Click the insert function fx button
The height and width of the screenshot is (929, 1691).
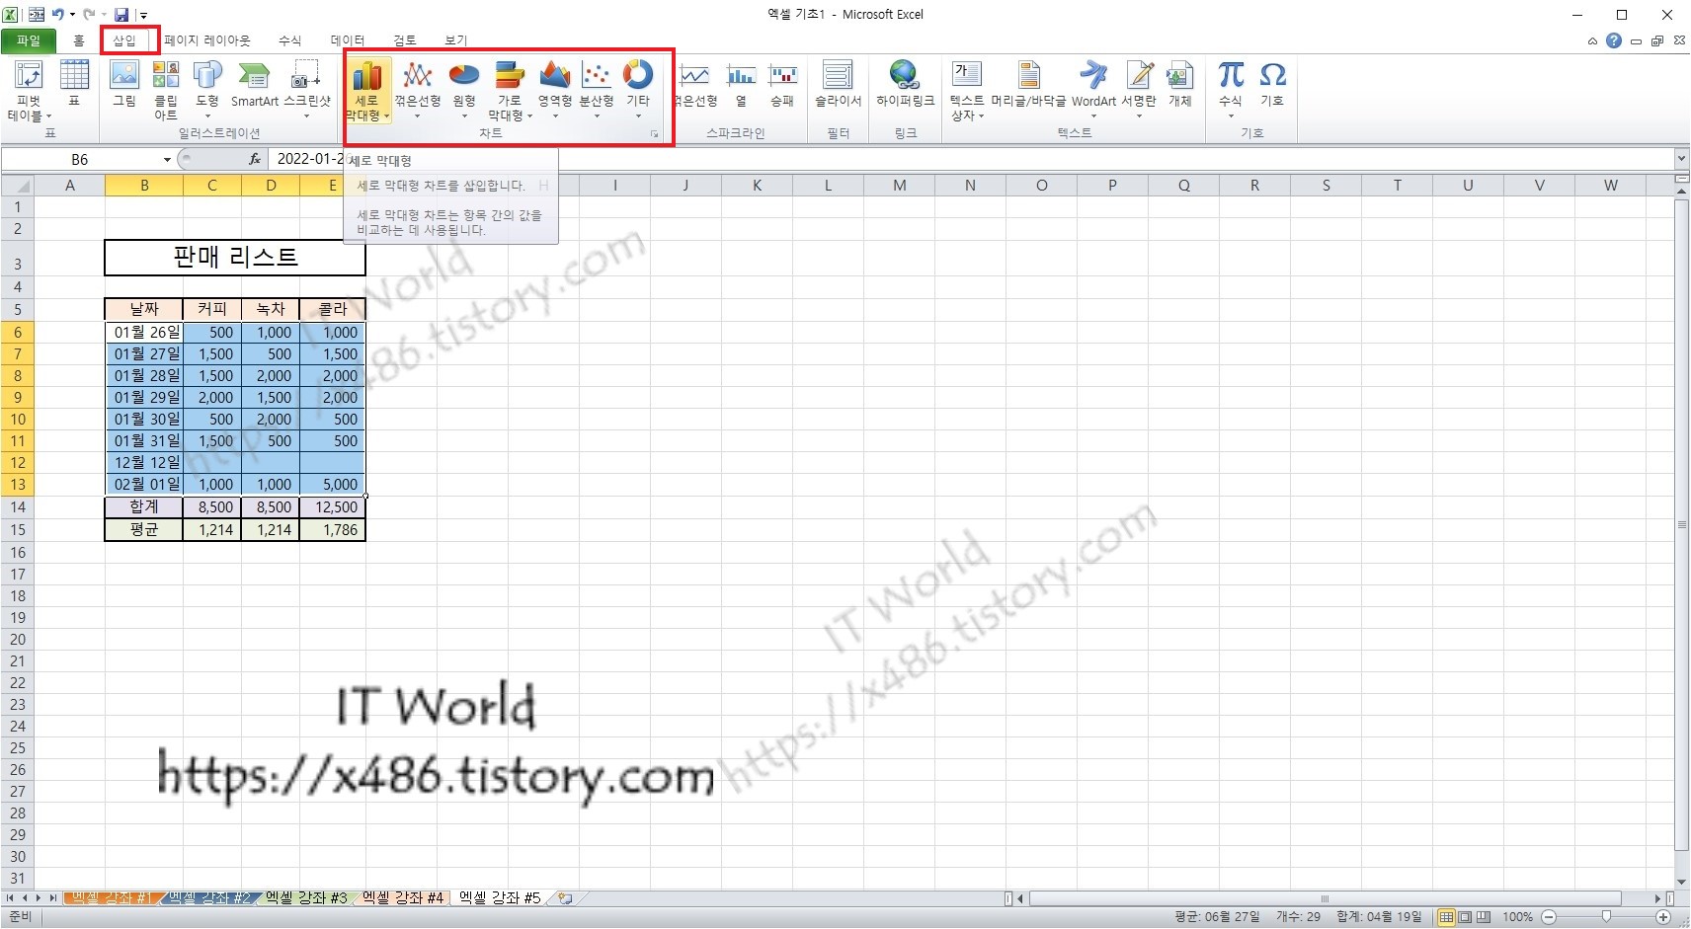pos(254,159)
